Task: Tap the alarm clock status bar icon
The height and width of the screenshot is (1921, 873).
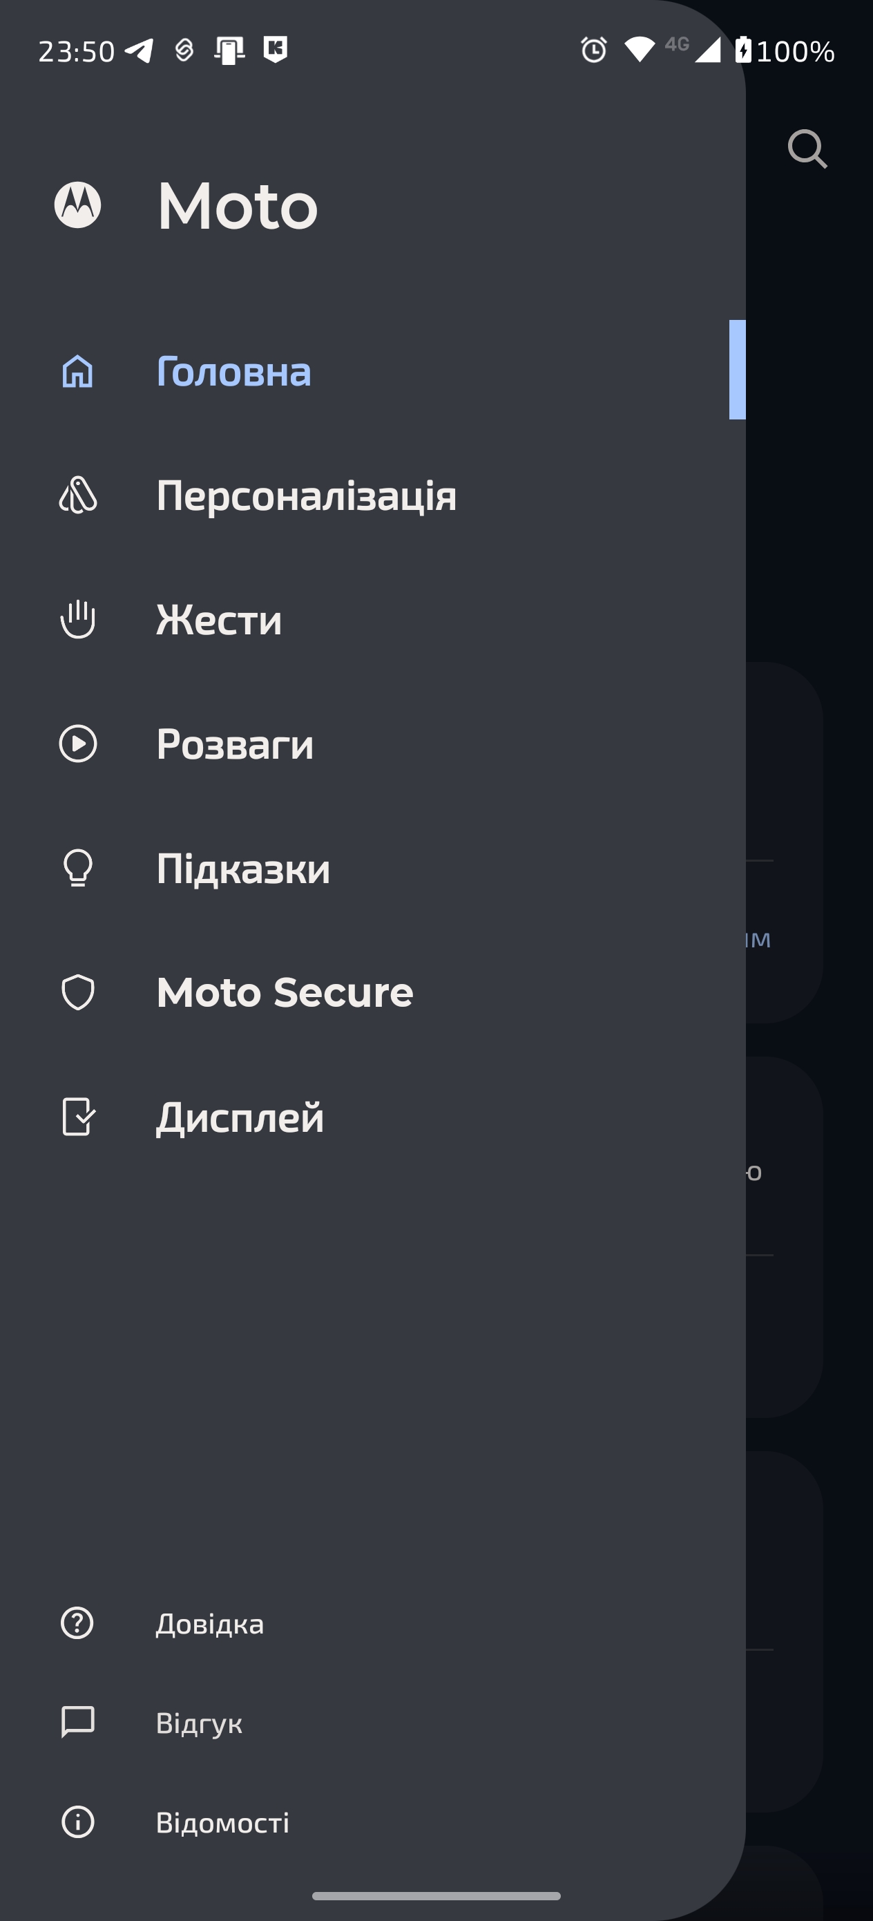Action: (x=593, y=50)
